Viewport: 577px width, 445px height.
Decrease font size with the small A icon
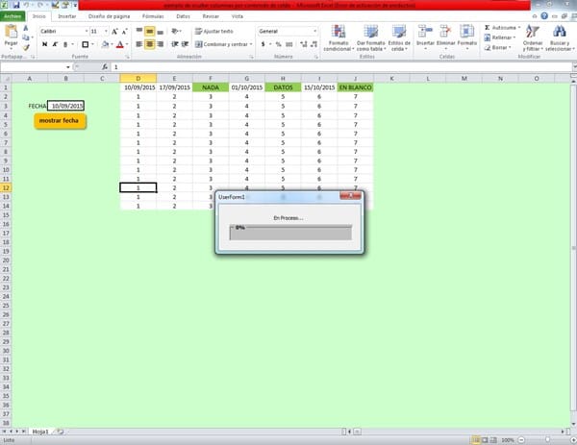tap(124, 32)
